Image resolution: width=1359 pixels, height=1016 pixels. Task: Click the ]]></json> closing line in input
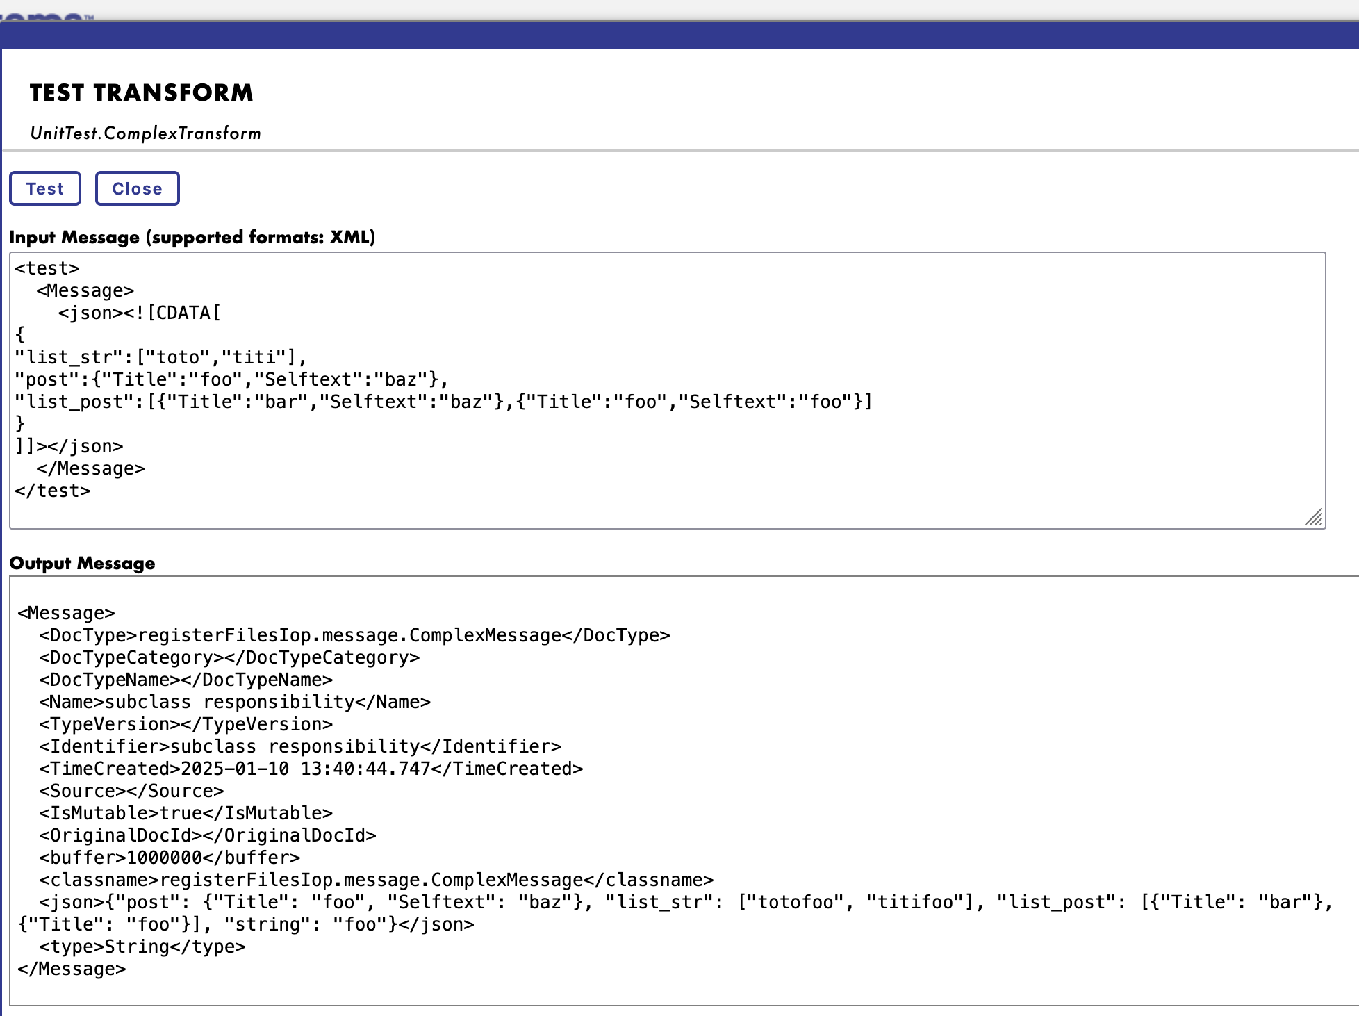69,446
